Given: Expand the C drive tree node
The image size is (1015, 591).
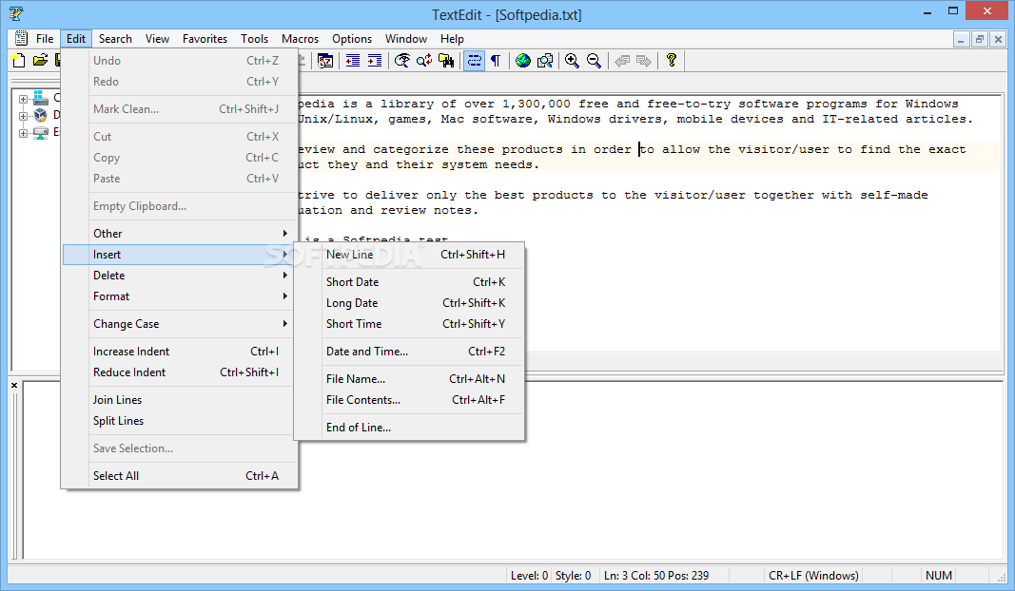Looking at the screenshot, I should point(23,99).
